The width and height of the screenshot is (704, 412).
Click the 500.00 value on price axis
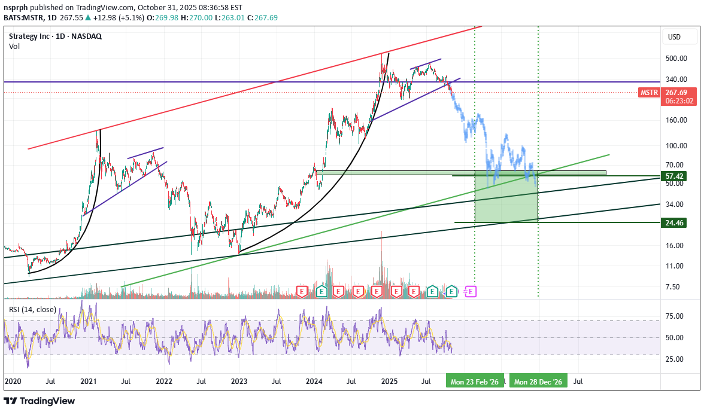click(x=675, y=58)
